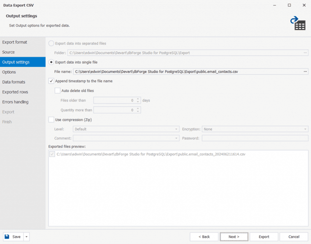Switch to Data formats page
311x244 pixels.
[x=14, y=82]
